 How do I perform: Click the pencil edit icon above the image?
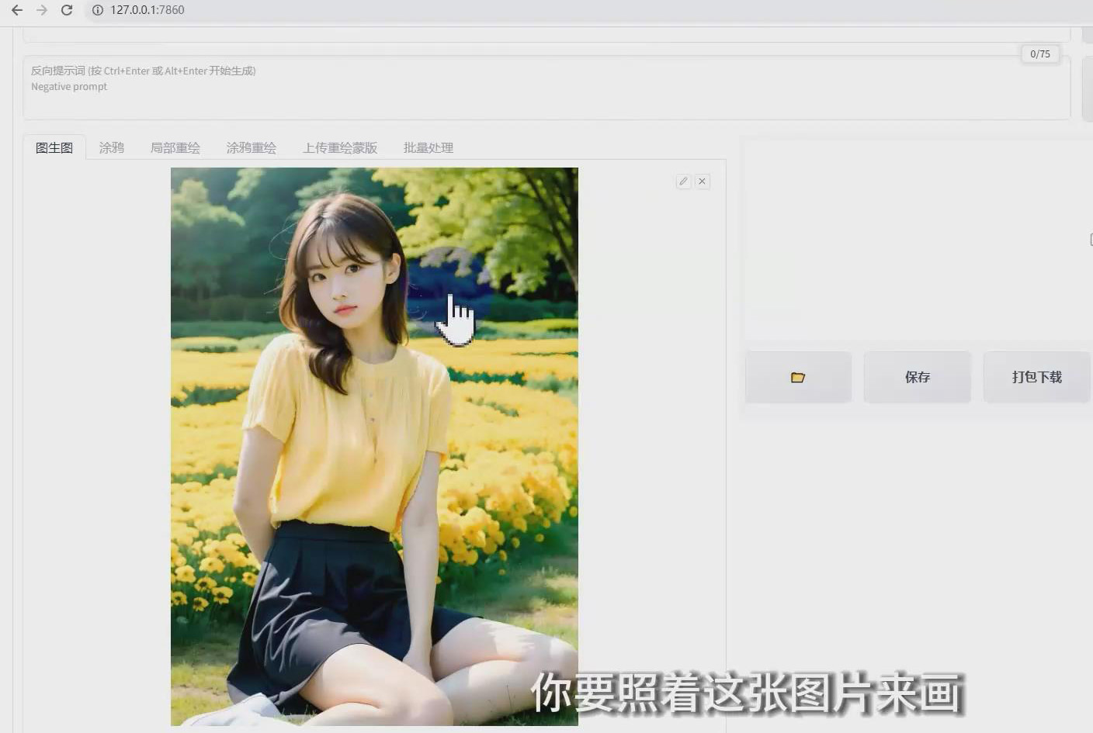[x=683, y=182]
